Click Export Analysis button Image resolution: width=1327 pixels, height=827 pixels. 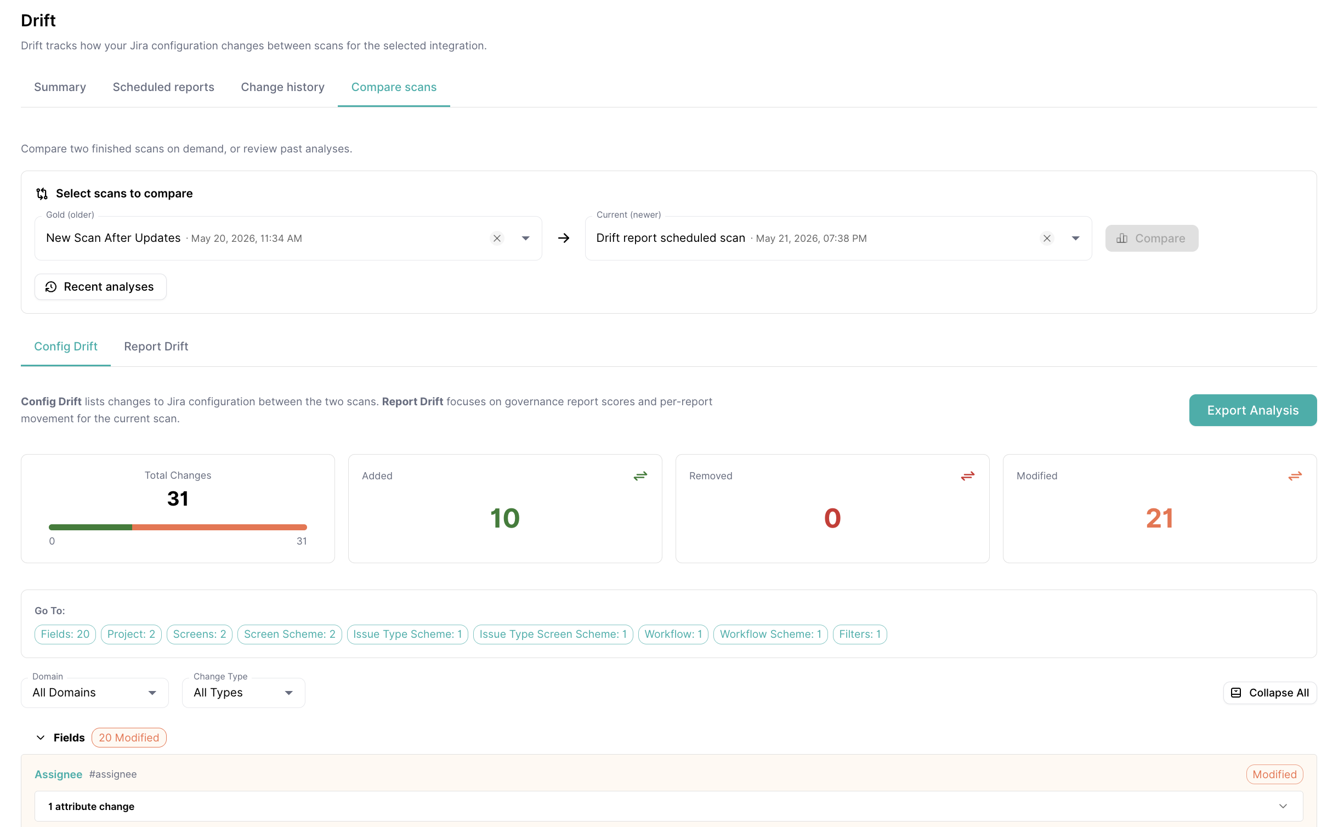point(1252,410)
